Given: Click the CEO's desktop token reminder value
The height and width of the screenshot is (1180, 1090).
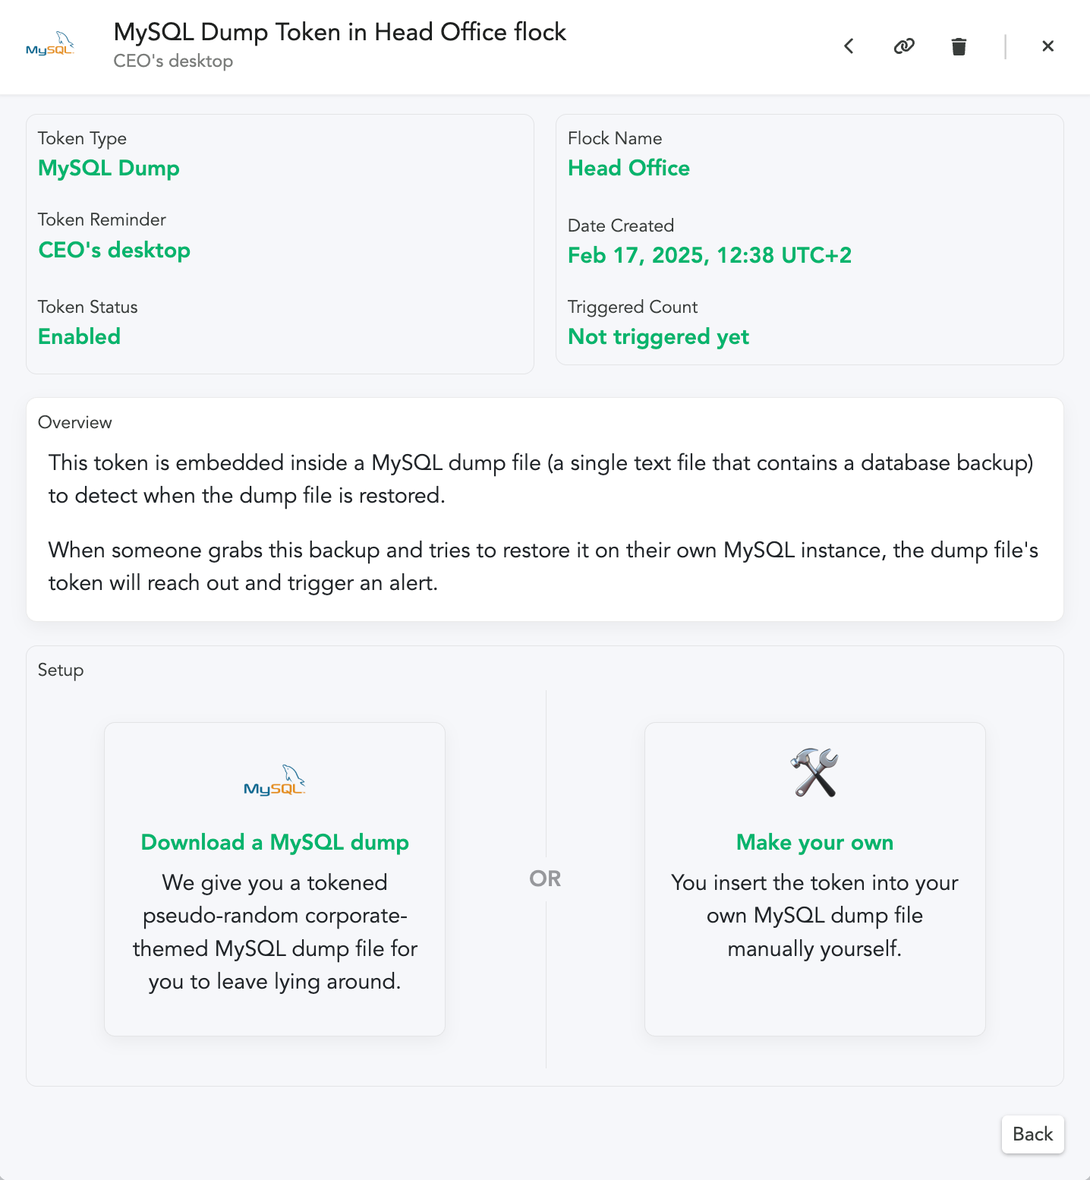Looking at the screenshot, I should point(114,250).
